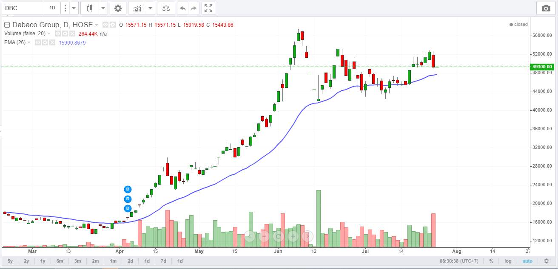
Task: Remove the Volume indicator with X
Action: pos(72,34)
